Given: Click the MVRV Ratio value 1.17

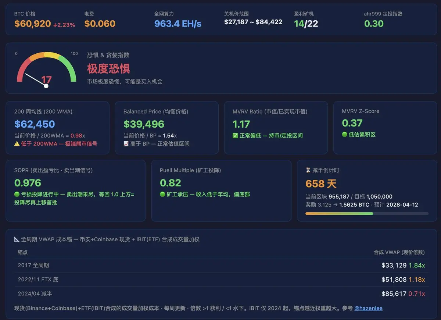Looking at the screenshot, I should (241, 124).
